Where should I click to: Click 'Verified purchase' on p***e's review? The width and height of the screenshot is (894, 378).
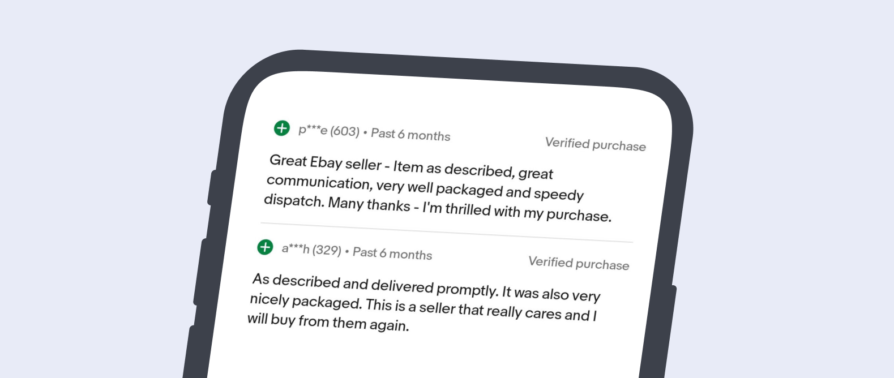click(x=595, y=144)
